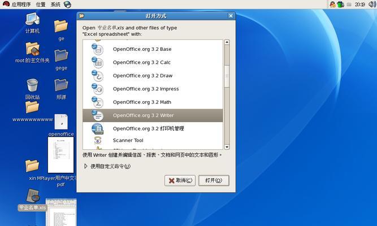Click the 取消 cancel button
This screenshot has width=377, height=226.
click(x=180, y=180)
